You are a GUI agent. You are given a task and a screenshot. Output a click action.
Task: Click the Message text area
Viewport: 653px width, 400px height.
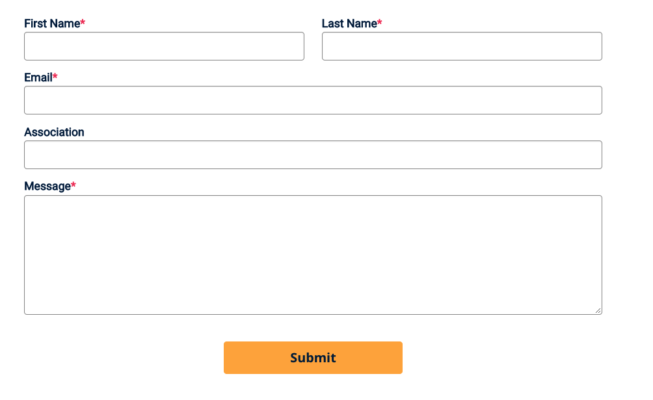pyautogui.click(x=313, y=254)
